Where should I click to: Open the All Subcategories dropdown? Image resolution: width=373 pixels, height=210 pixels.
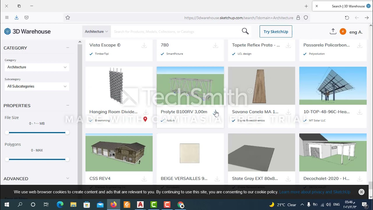37,86
